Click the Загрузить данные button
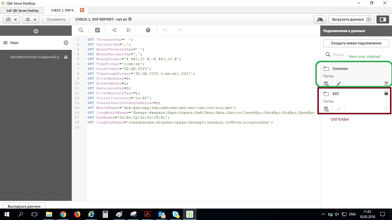This screenshot has height=220, width=392. coord(351,19)
